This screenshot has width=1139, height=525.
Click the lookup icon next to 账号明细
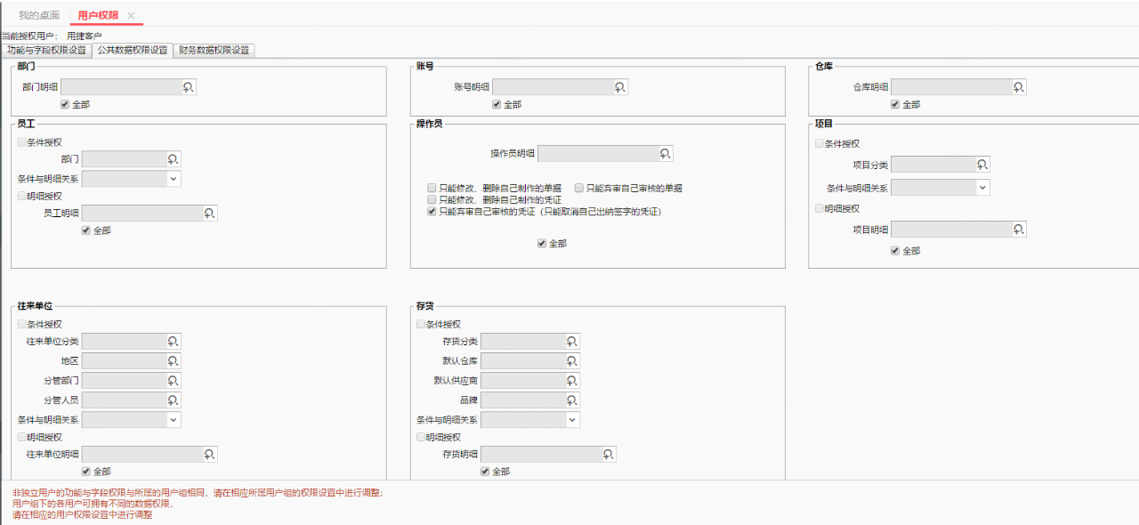pyautogui.click(x=620, y=87)
